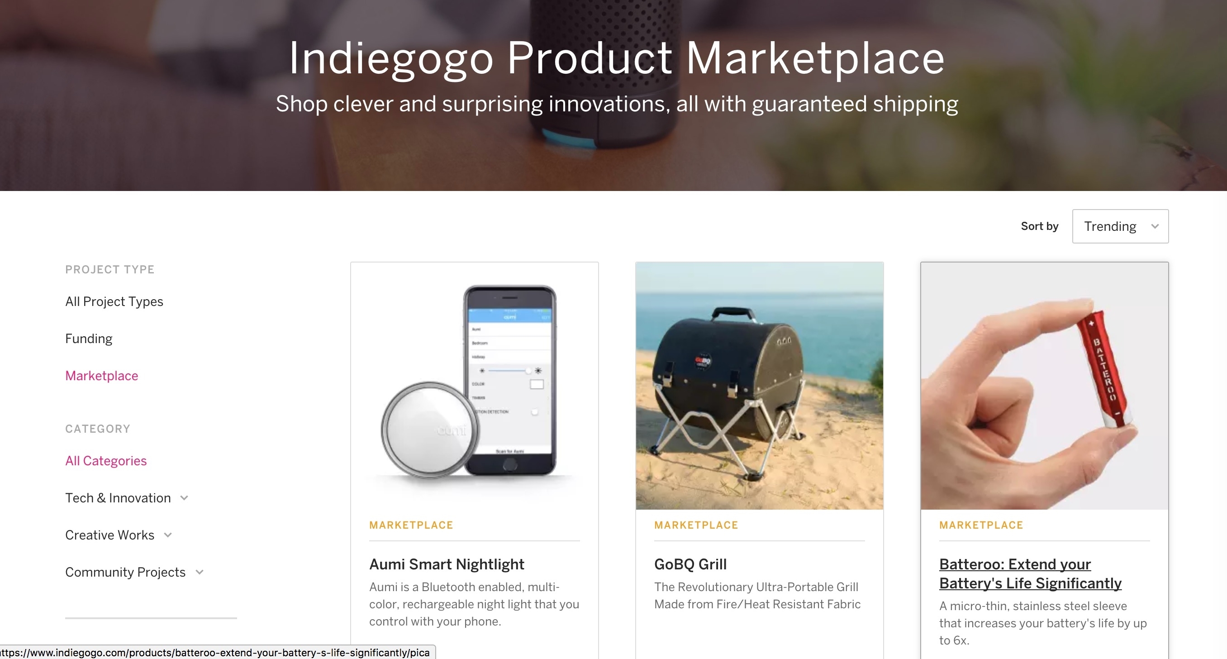Click the Tech & Innovation category icon
This screenshot has height=659, width=1227.
[x=185, y=497]
